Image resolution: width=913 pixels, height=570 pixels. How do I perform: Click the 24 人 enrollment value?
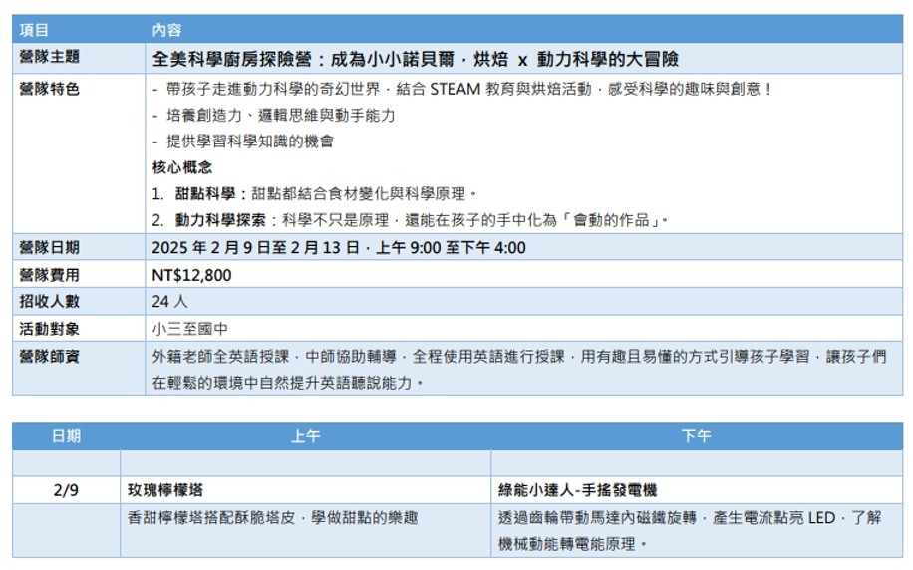169,301
